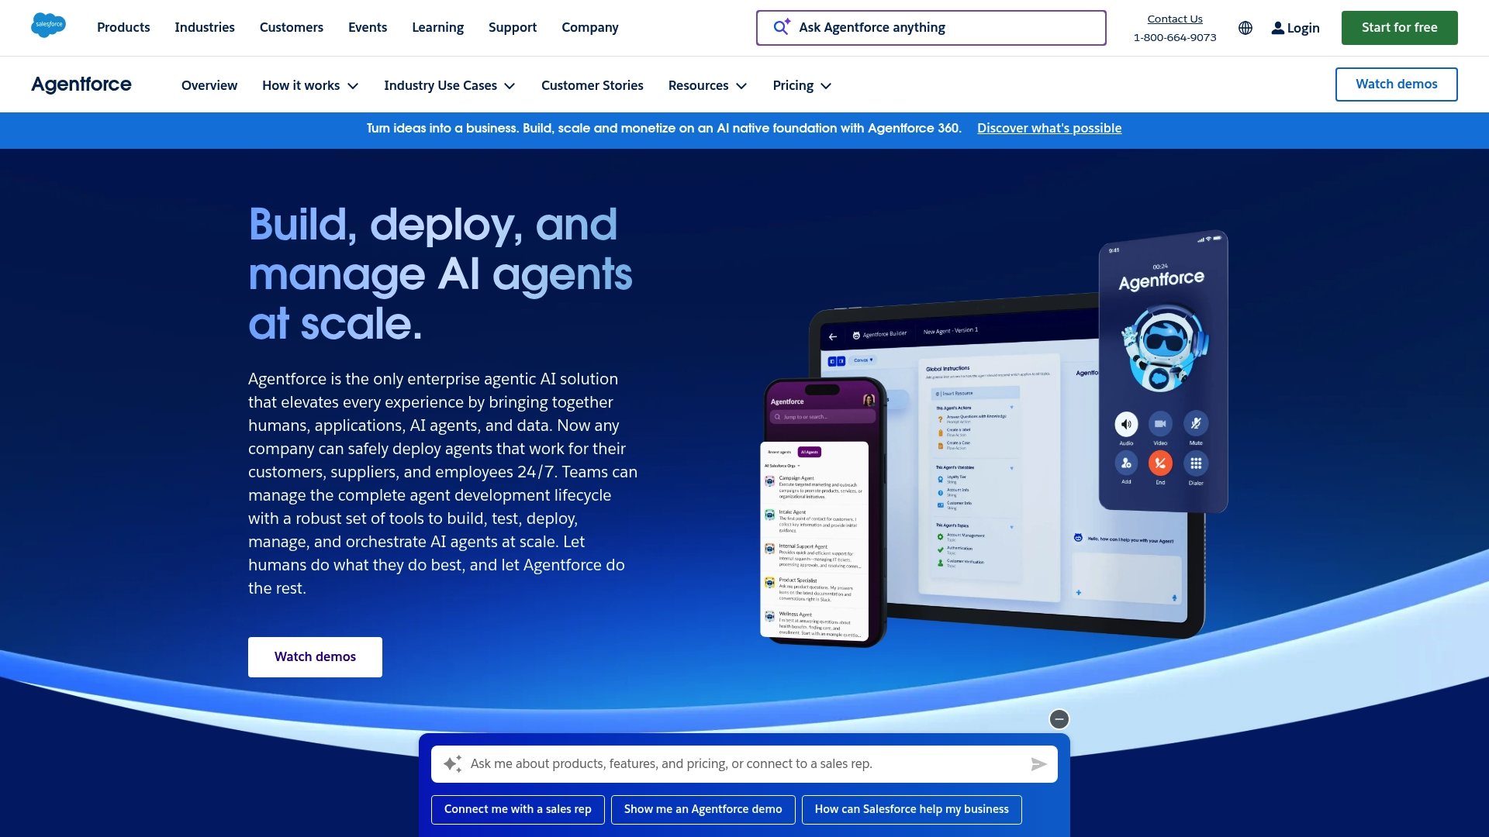
Task: Focus the Ask Agentforce anything search box
Action: click(931, 28)
